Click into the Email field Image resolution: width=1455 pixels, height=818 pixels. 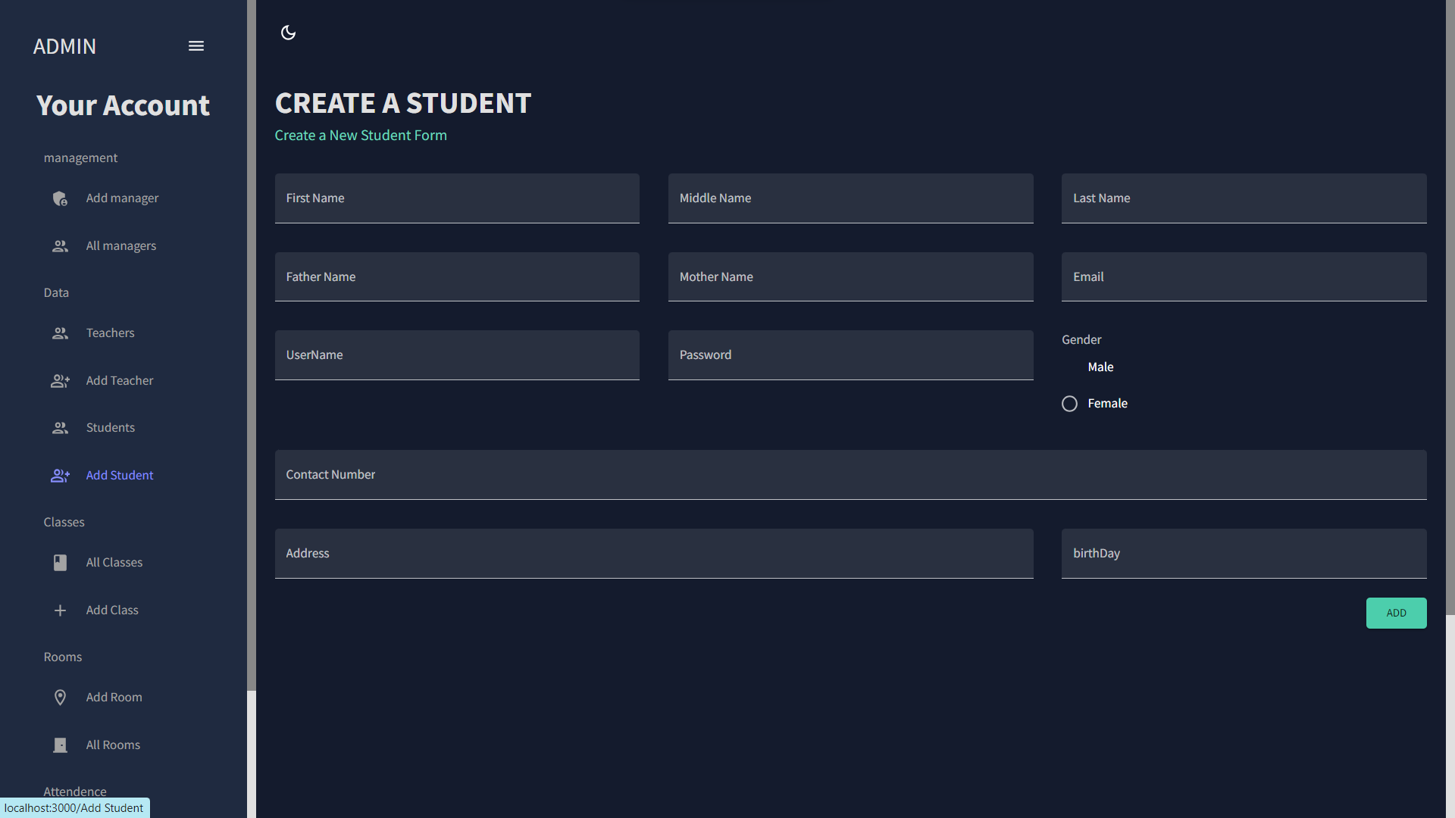(1244, 277)
